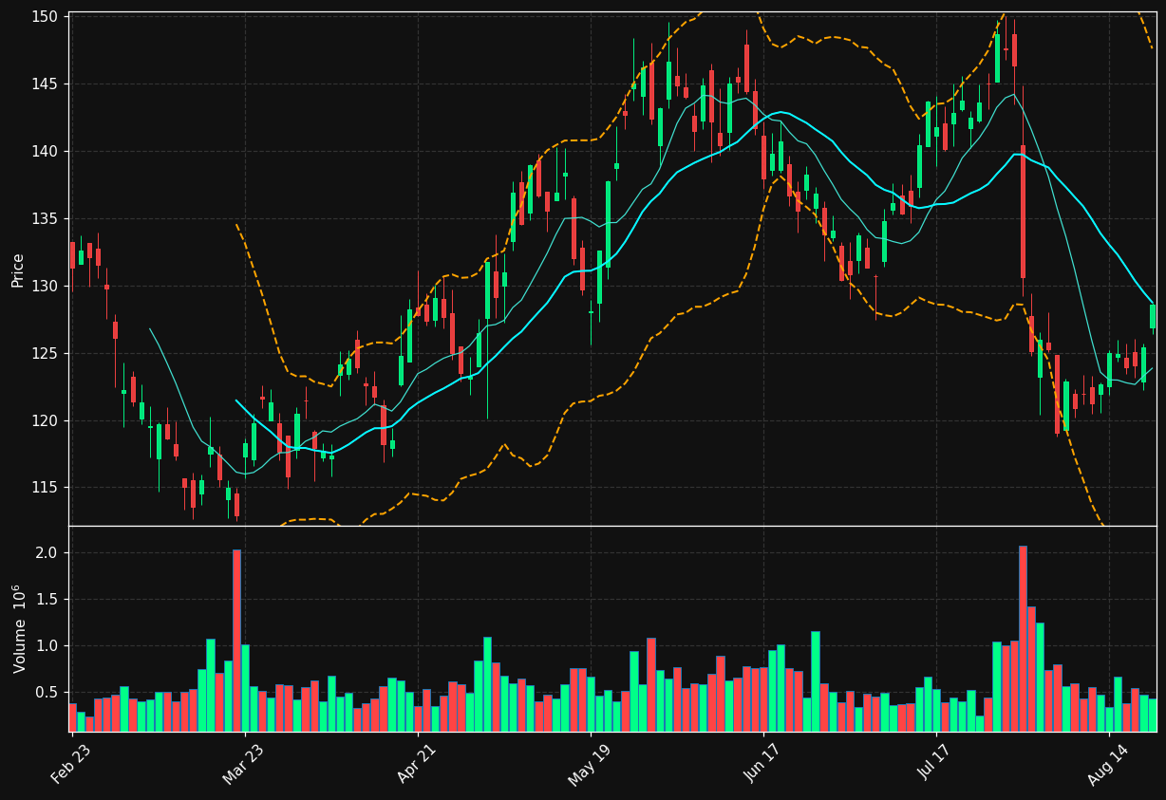Click the "Price" y-axis label
This screenshot has height=800, width=1166.
(x=18, y=270)
